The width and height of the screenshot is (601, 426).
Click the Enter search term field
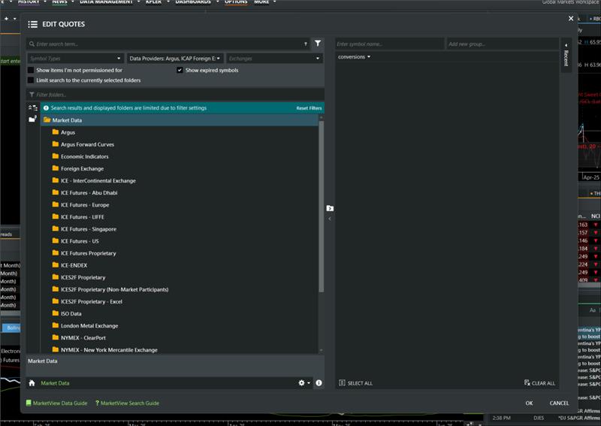[x=168, y=44]
